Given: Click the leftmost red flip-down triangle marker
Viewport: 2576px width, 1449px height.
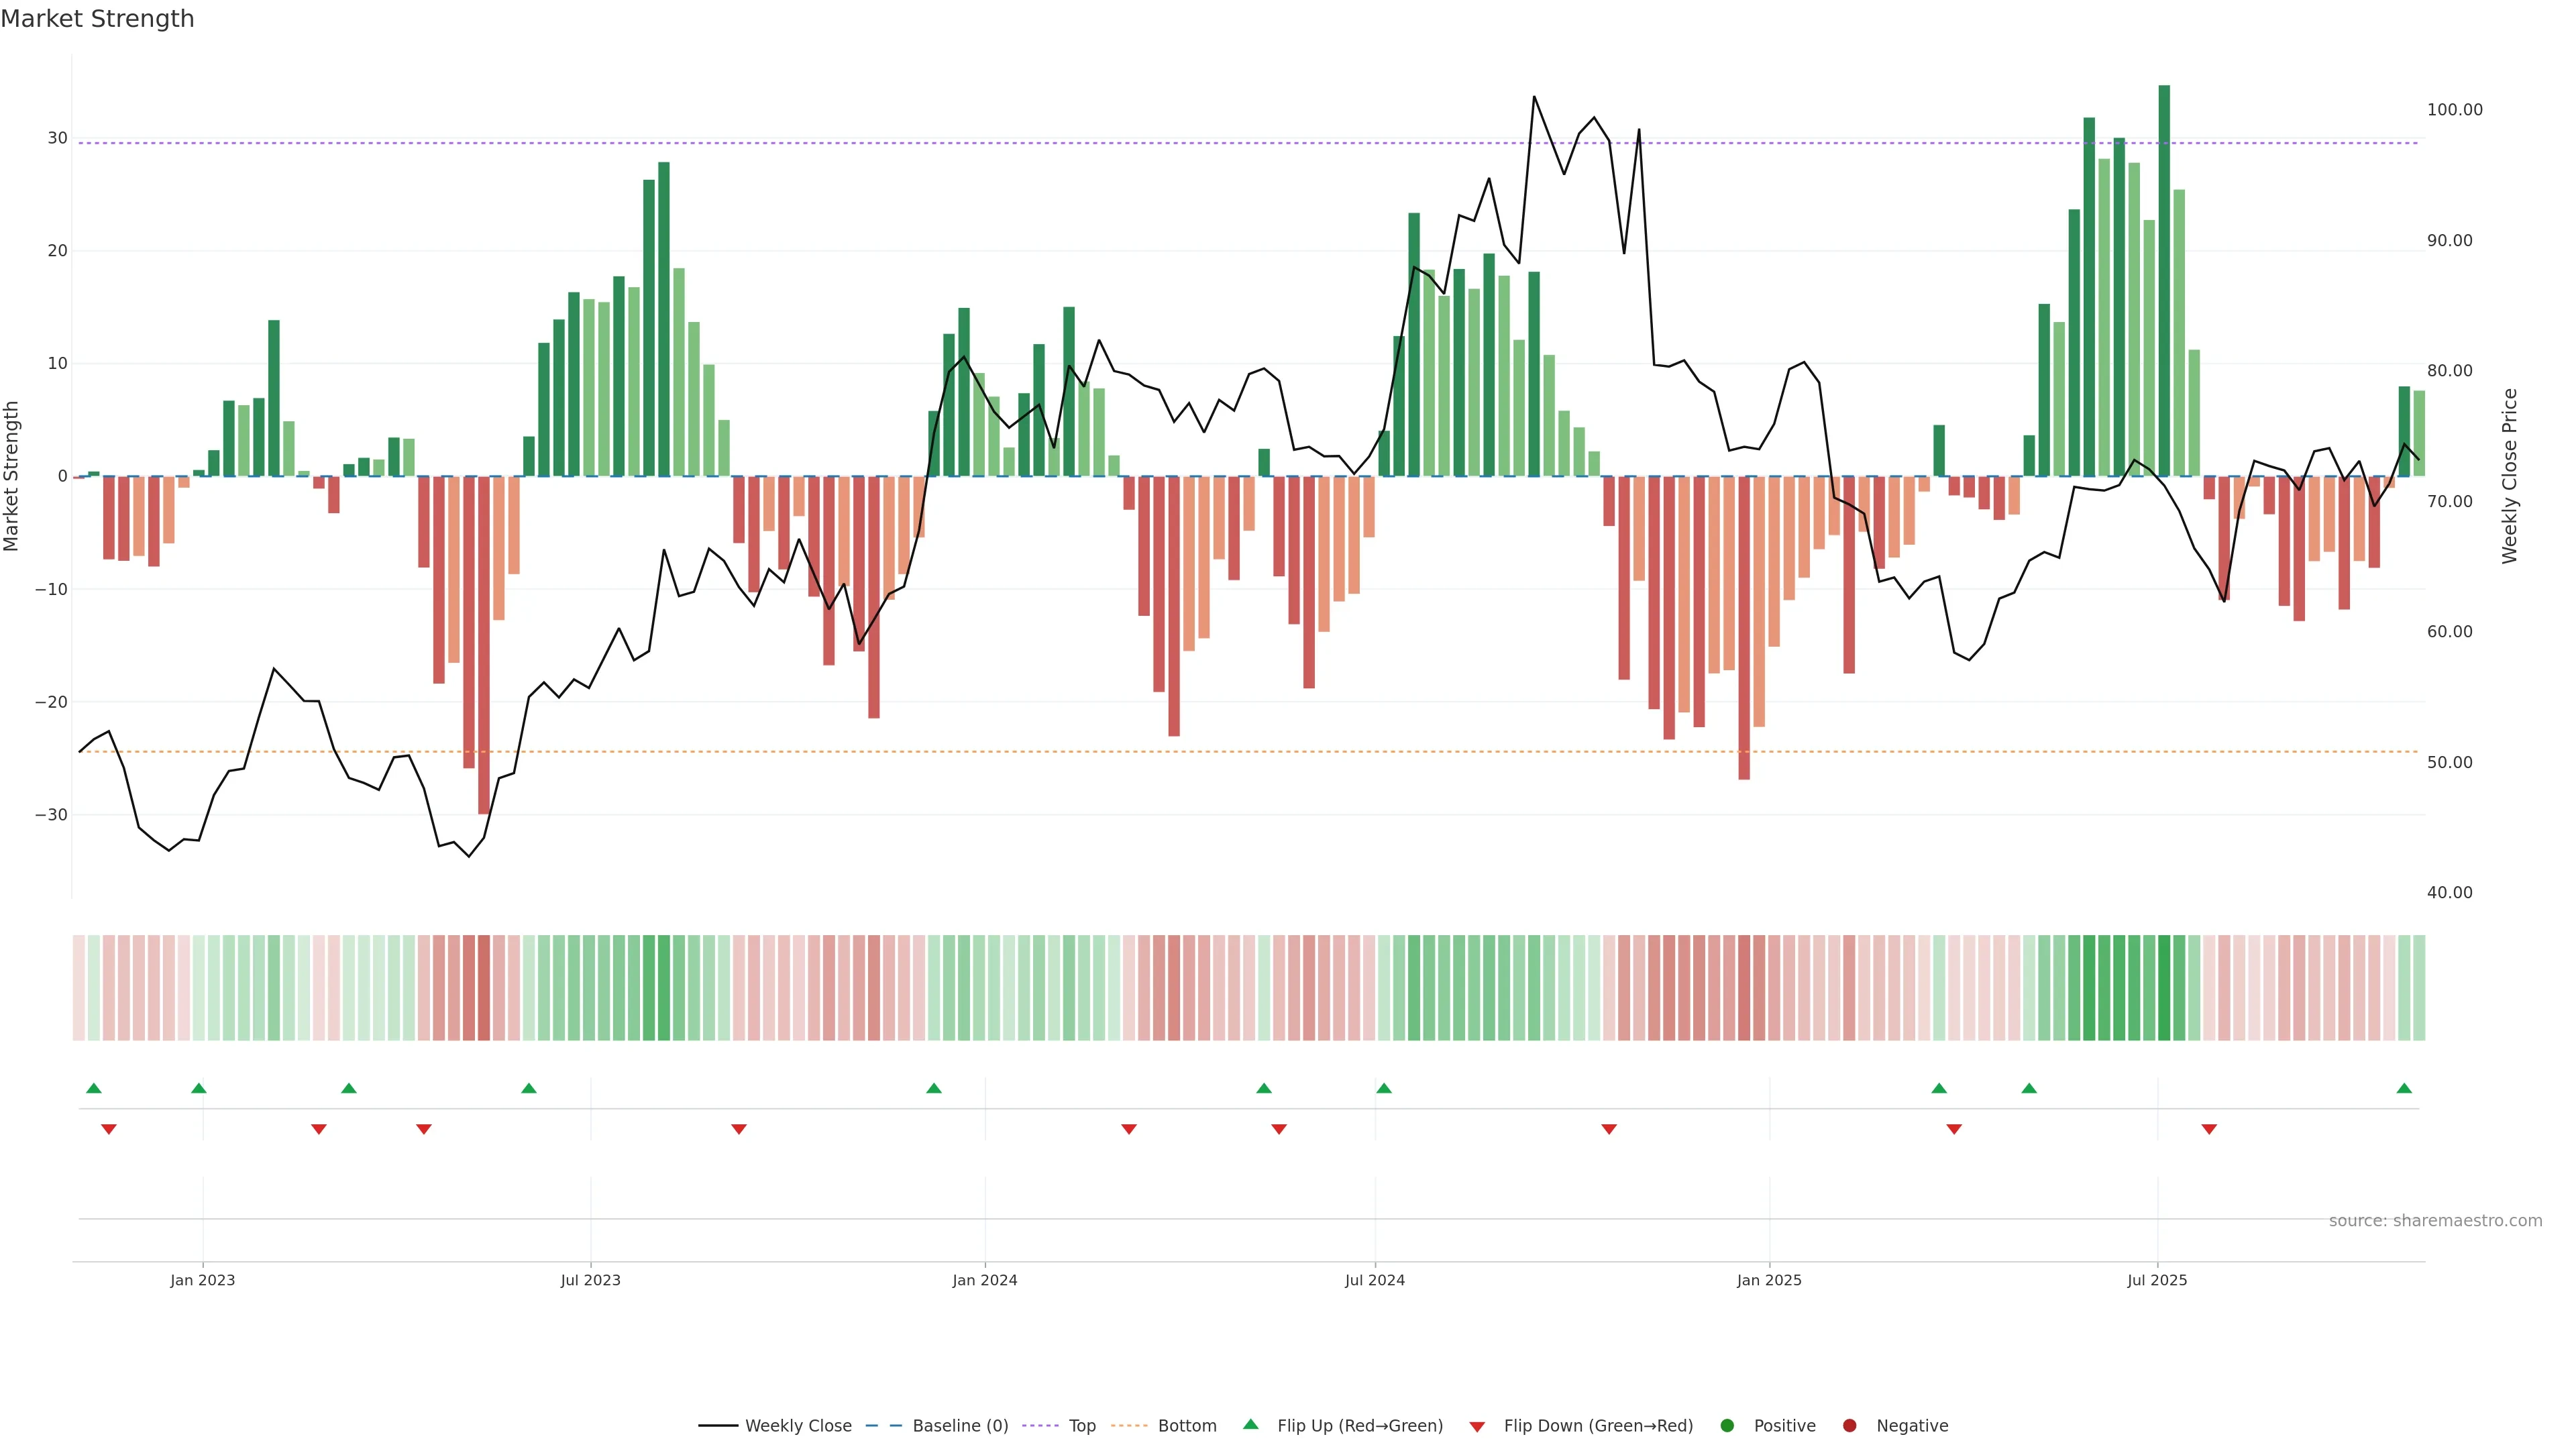Looking at the screenshot, I should (x=109, y=1129).
